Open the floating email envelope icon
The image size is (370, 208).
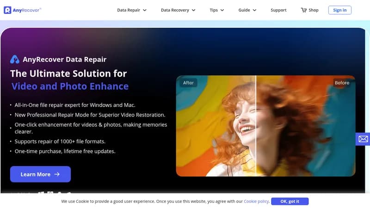click(x=363, y=139)
